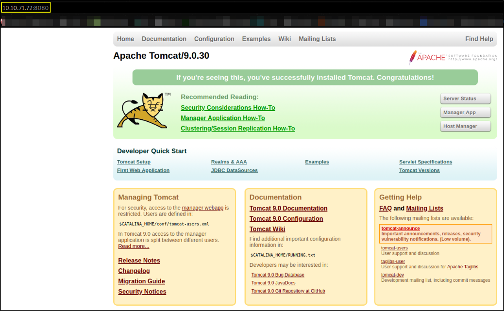The width and height of the screenshot is (504, 311).
Task: Open the Tomcat Wiki link
Action: [x=267, y=229]
